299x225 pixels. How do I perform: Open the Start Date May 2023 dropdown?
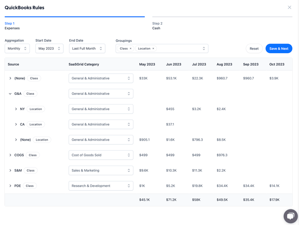click(49, 49)
